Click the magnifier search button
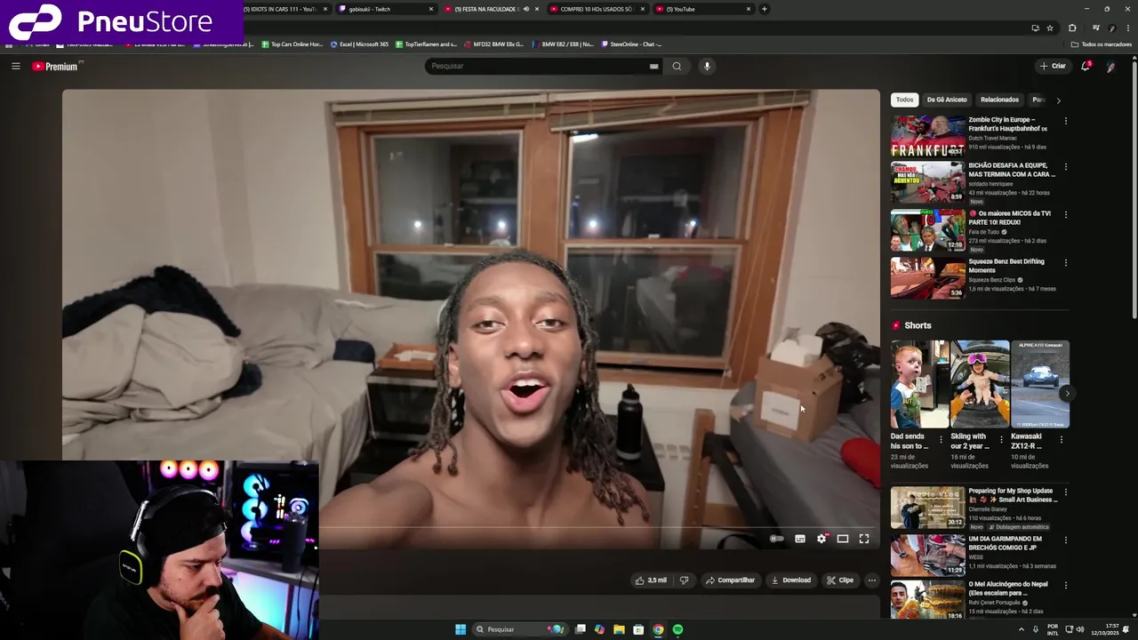 (x=677, y=66)
